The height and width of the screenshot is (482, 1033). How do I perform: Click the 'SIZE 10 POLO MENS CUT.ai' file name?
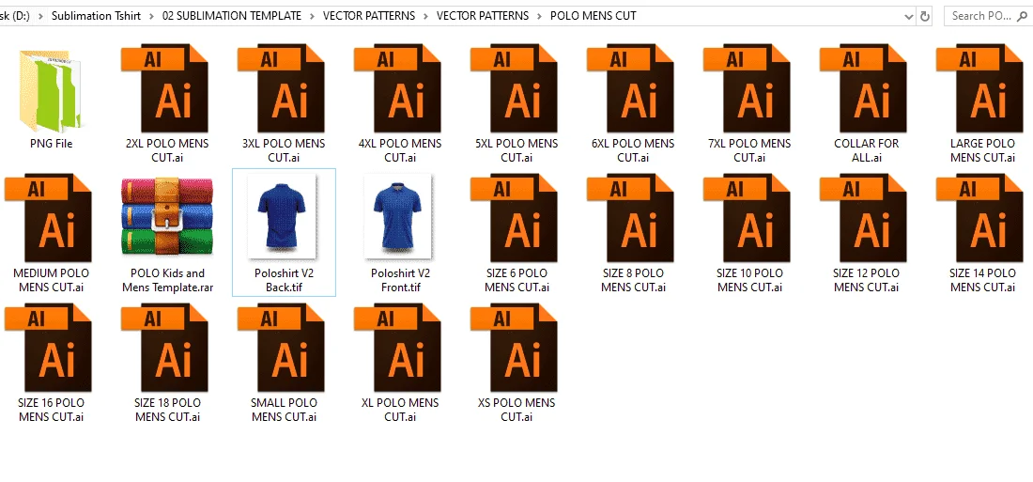pyautogui.click(x=749, y=280)
